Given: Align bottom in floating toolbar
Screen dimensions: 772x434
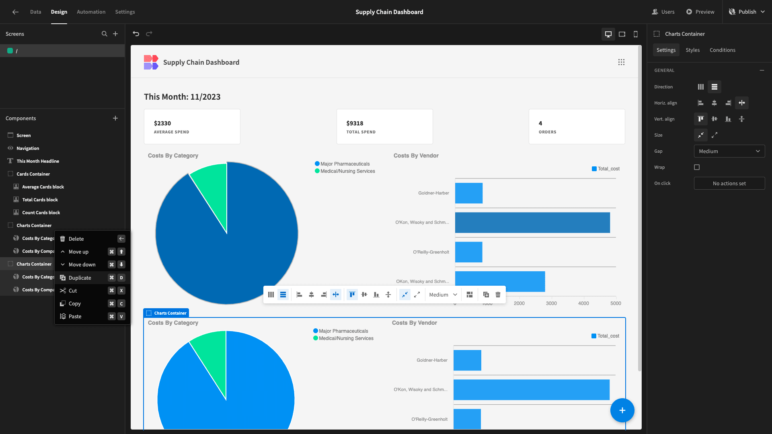Looking at the screenshot, I should tap(376, 295).
